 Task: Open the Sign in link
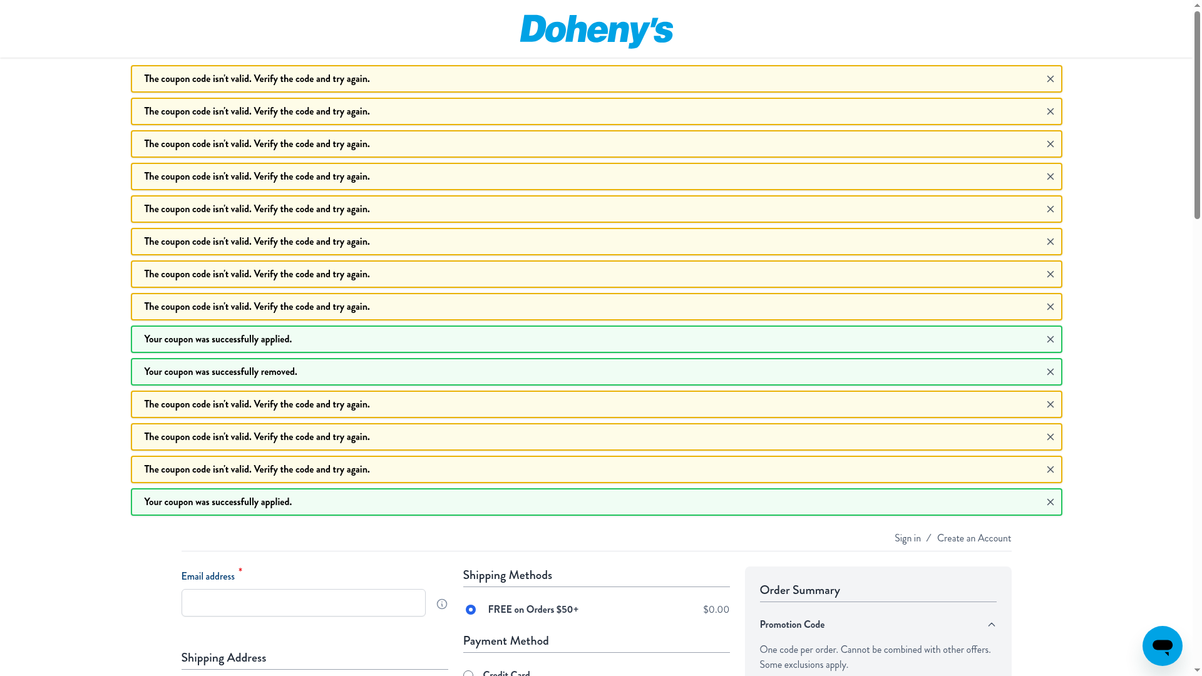pos(907,538)
